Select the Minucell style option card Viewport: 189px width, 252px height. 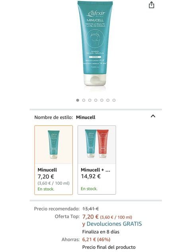tap(53, 160)
